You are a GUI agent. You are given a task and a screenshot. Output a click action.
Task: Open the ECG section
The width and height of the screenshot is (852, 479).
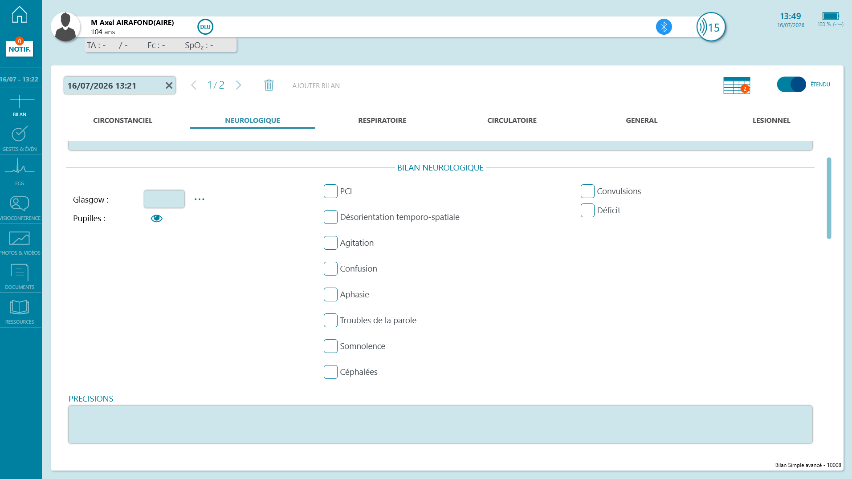(x=20, y=172)
